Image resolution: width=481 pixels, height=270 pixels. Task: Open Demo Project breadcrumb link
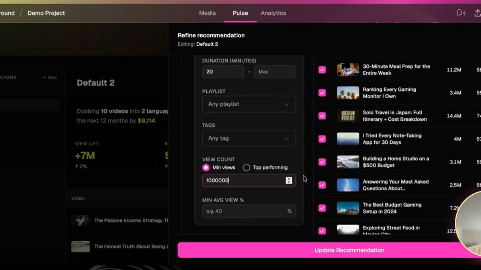pos(46,13)
